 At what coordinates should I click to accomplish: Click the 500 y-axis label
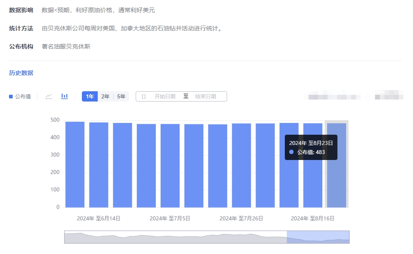coord(55,120)
